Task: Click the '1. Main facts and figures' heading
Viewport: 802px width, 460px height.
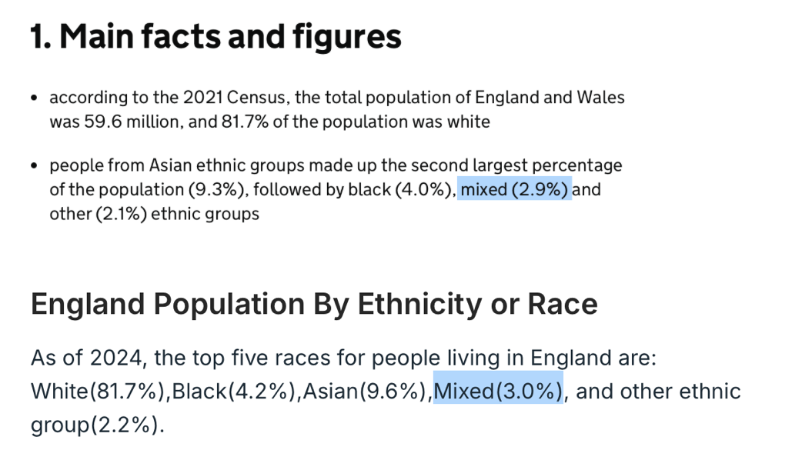Action: pos(216,37)
